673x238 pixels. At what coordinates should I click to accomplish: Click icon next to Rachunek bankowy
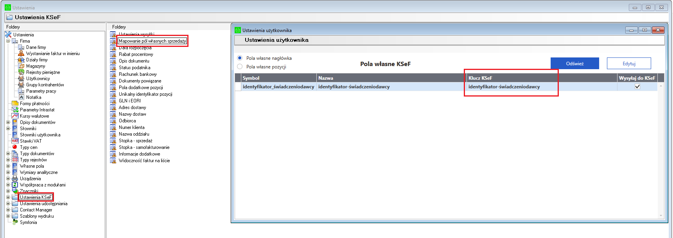(113, 74)
